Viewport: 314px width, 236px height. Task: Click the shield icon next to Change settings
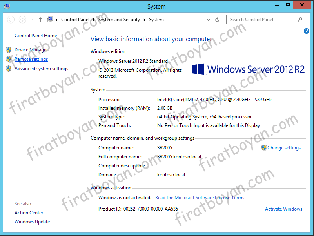tap(264, 148)
